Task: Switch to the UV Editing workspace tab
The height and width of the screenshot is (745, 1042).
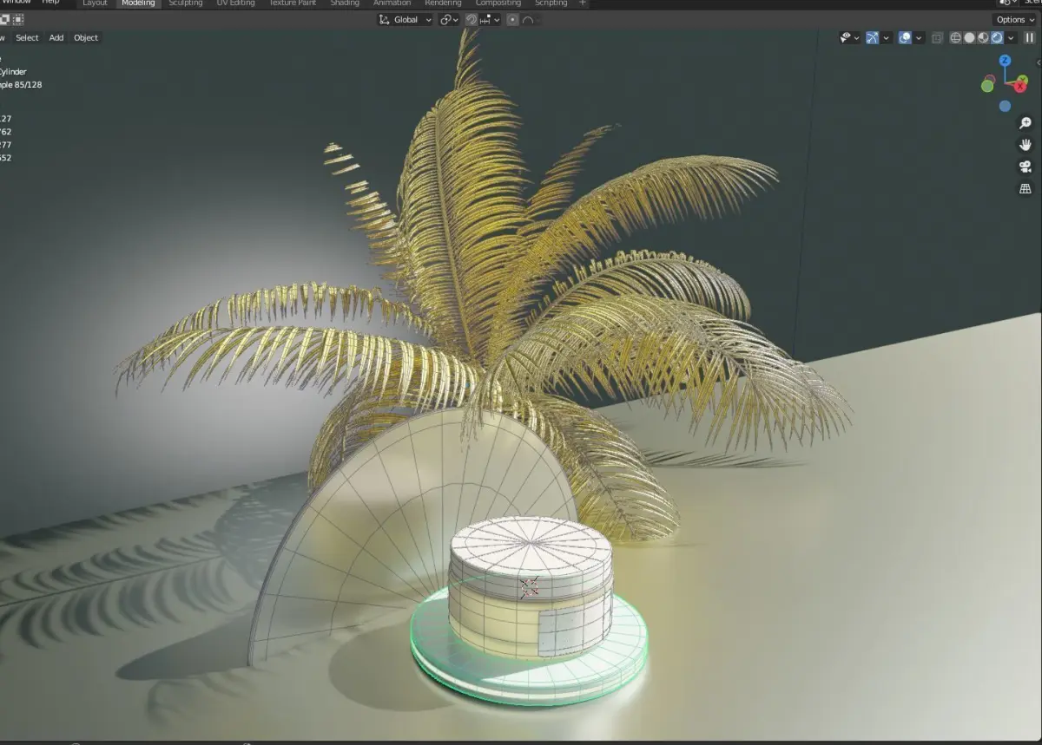Action: pos(235,3)
